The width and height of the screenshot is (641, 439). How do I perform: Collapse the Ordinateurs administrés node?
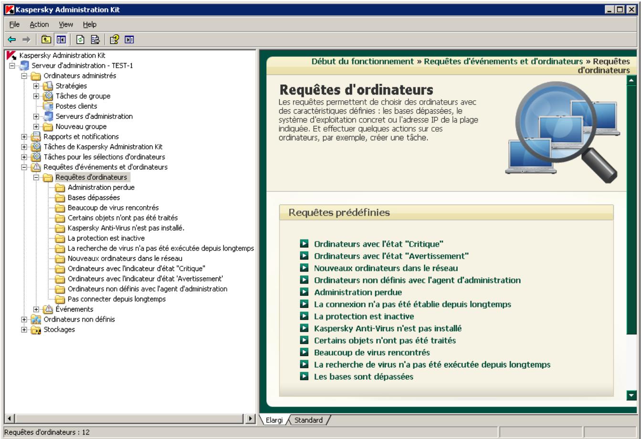[x=25, y=75]
